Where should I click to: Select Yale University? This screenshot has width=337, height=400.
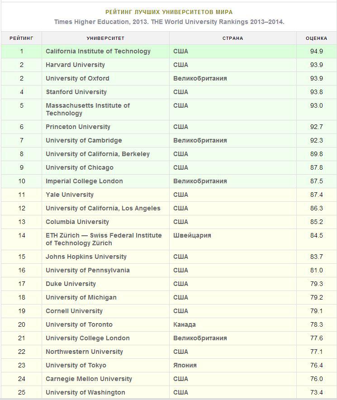click(69, 195)
